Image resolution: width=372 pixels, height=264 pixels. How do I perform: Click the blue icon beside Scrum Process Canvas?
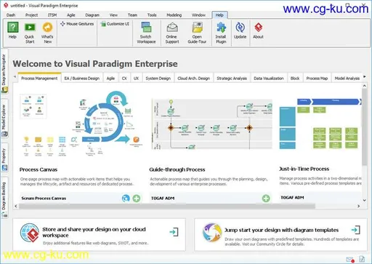(x=126, y=199)
